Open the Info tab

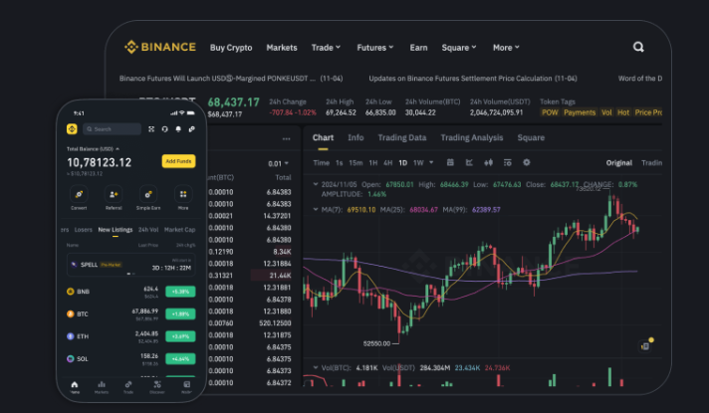point(355,137)
